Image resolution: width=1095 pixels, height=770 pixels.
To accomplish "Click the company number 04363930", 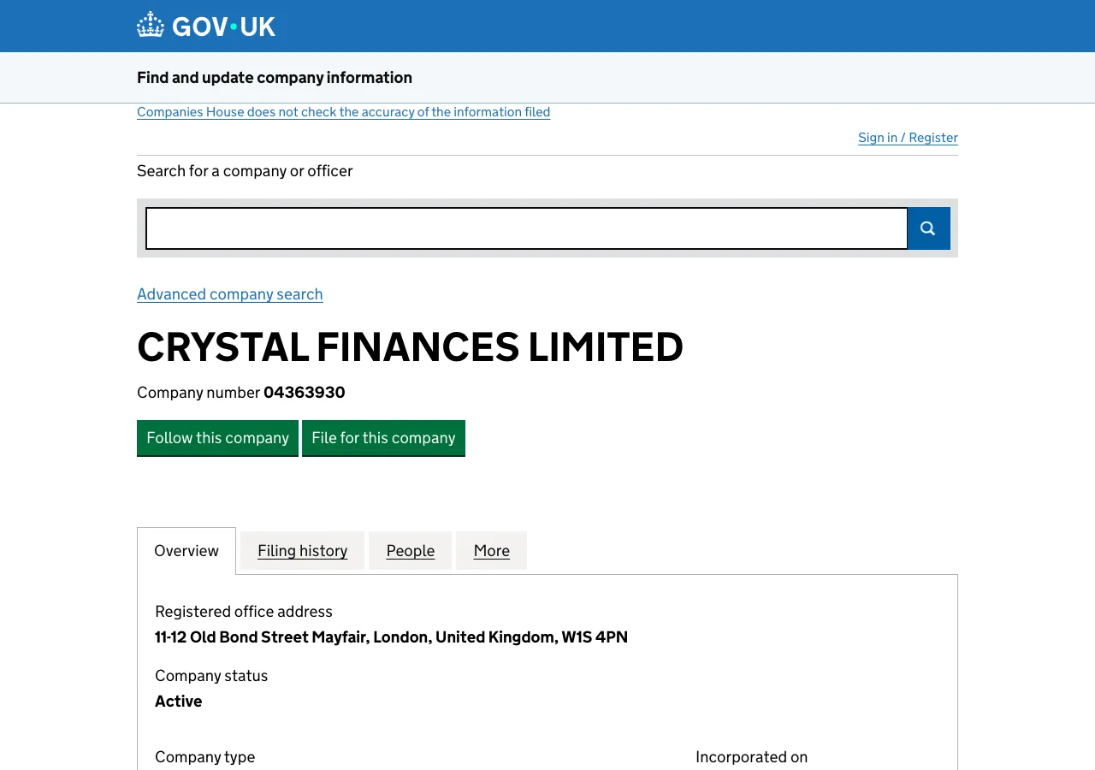I will click(x=304, y=392).
